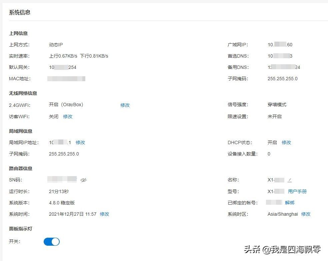Image resolution: width=328 pixels, height=261 pixels.
Task: Click 修改 next to 访客WiFi 关闭
Action: pyautogui.click(x=68, y=117)
